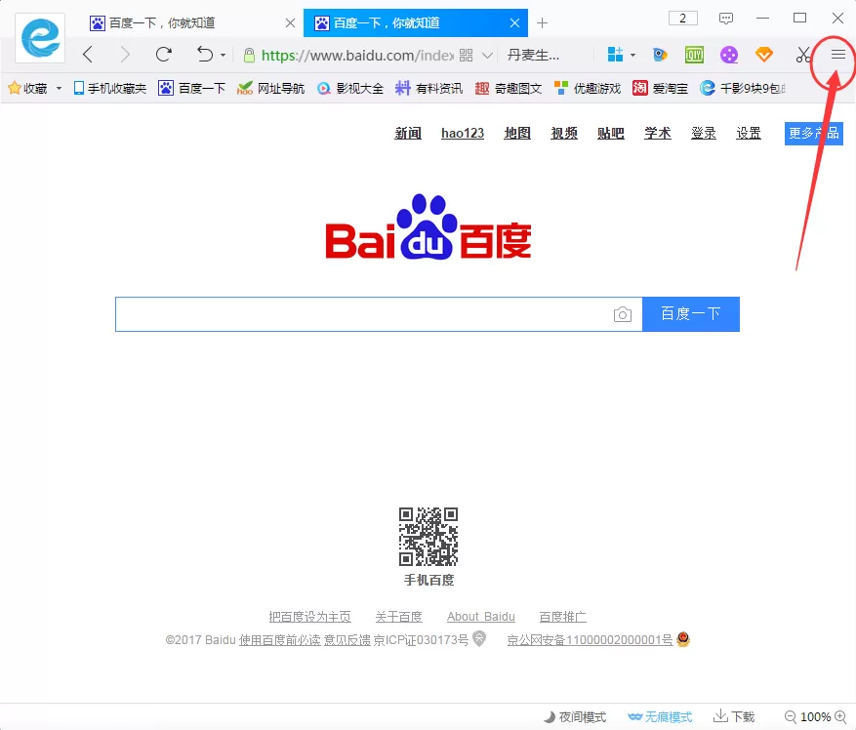The width and height of the screenshot is (856, 730).
Task: Click the tab count box showing 2
Action: (x=683, y=18)
